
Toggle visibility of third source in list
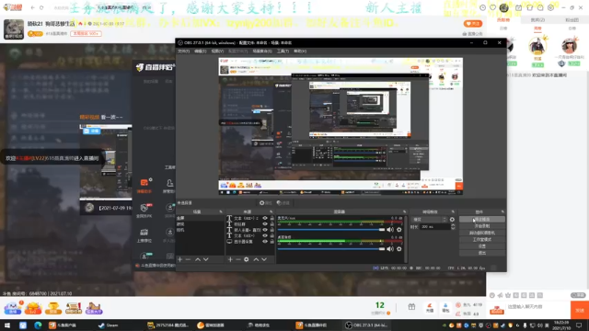(x=265, y=230)
